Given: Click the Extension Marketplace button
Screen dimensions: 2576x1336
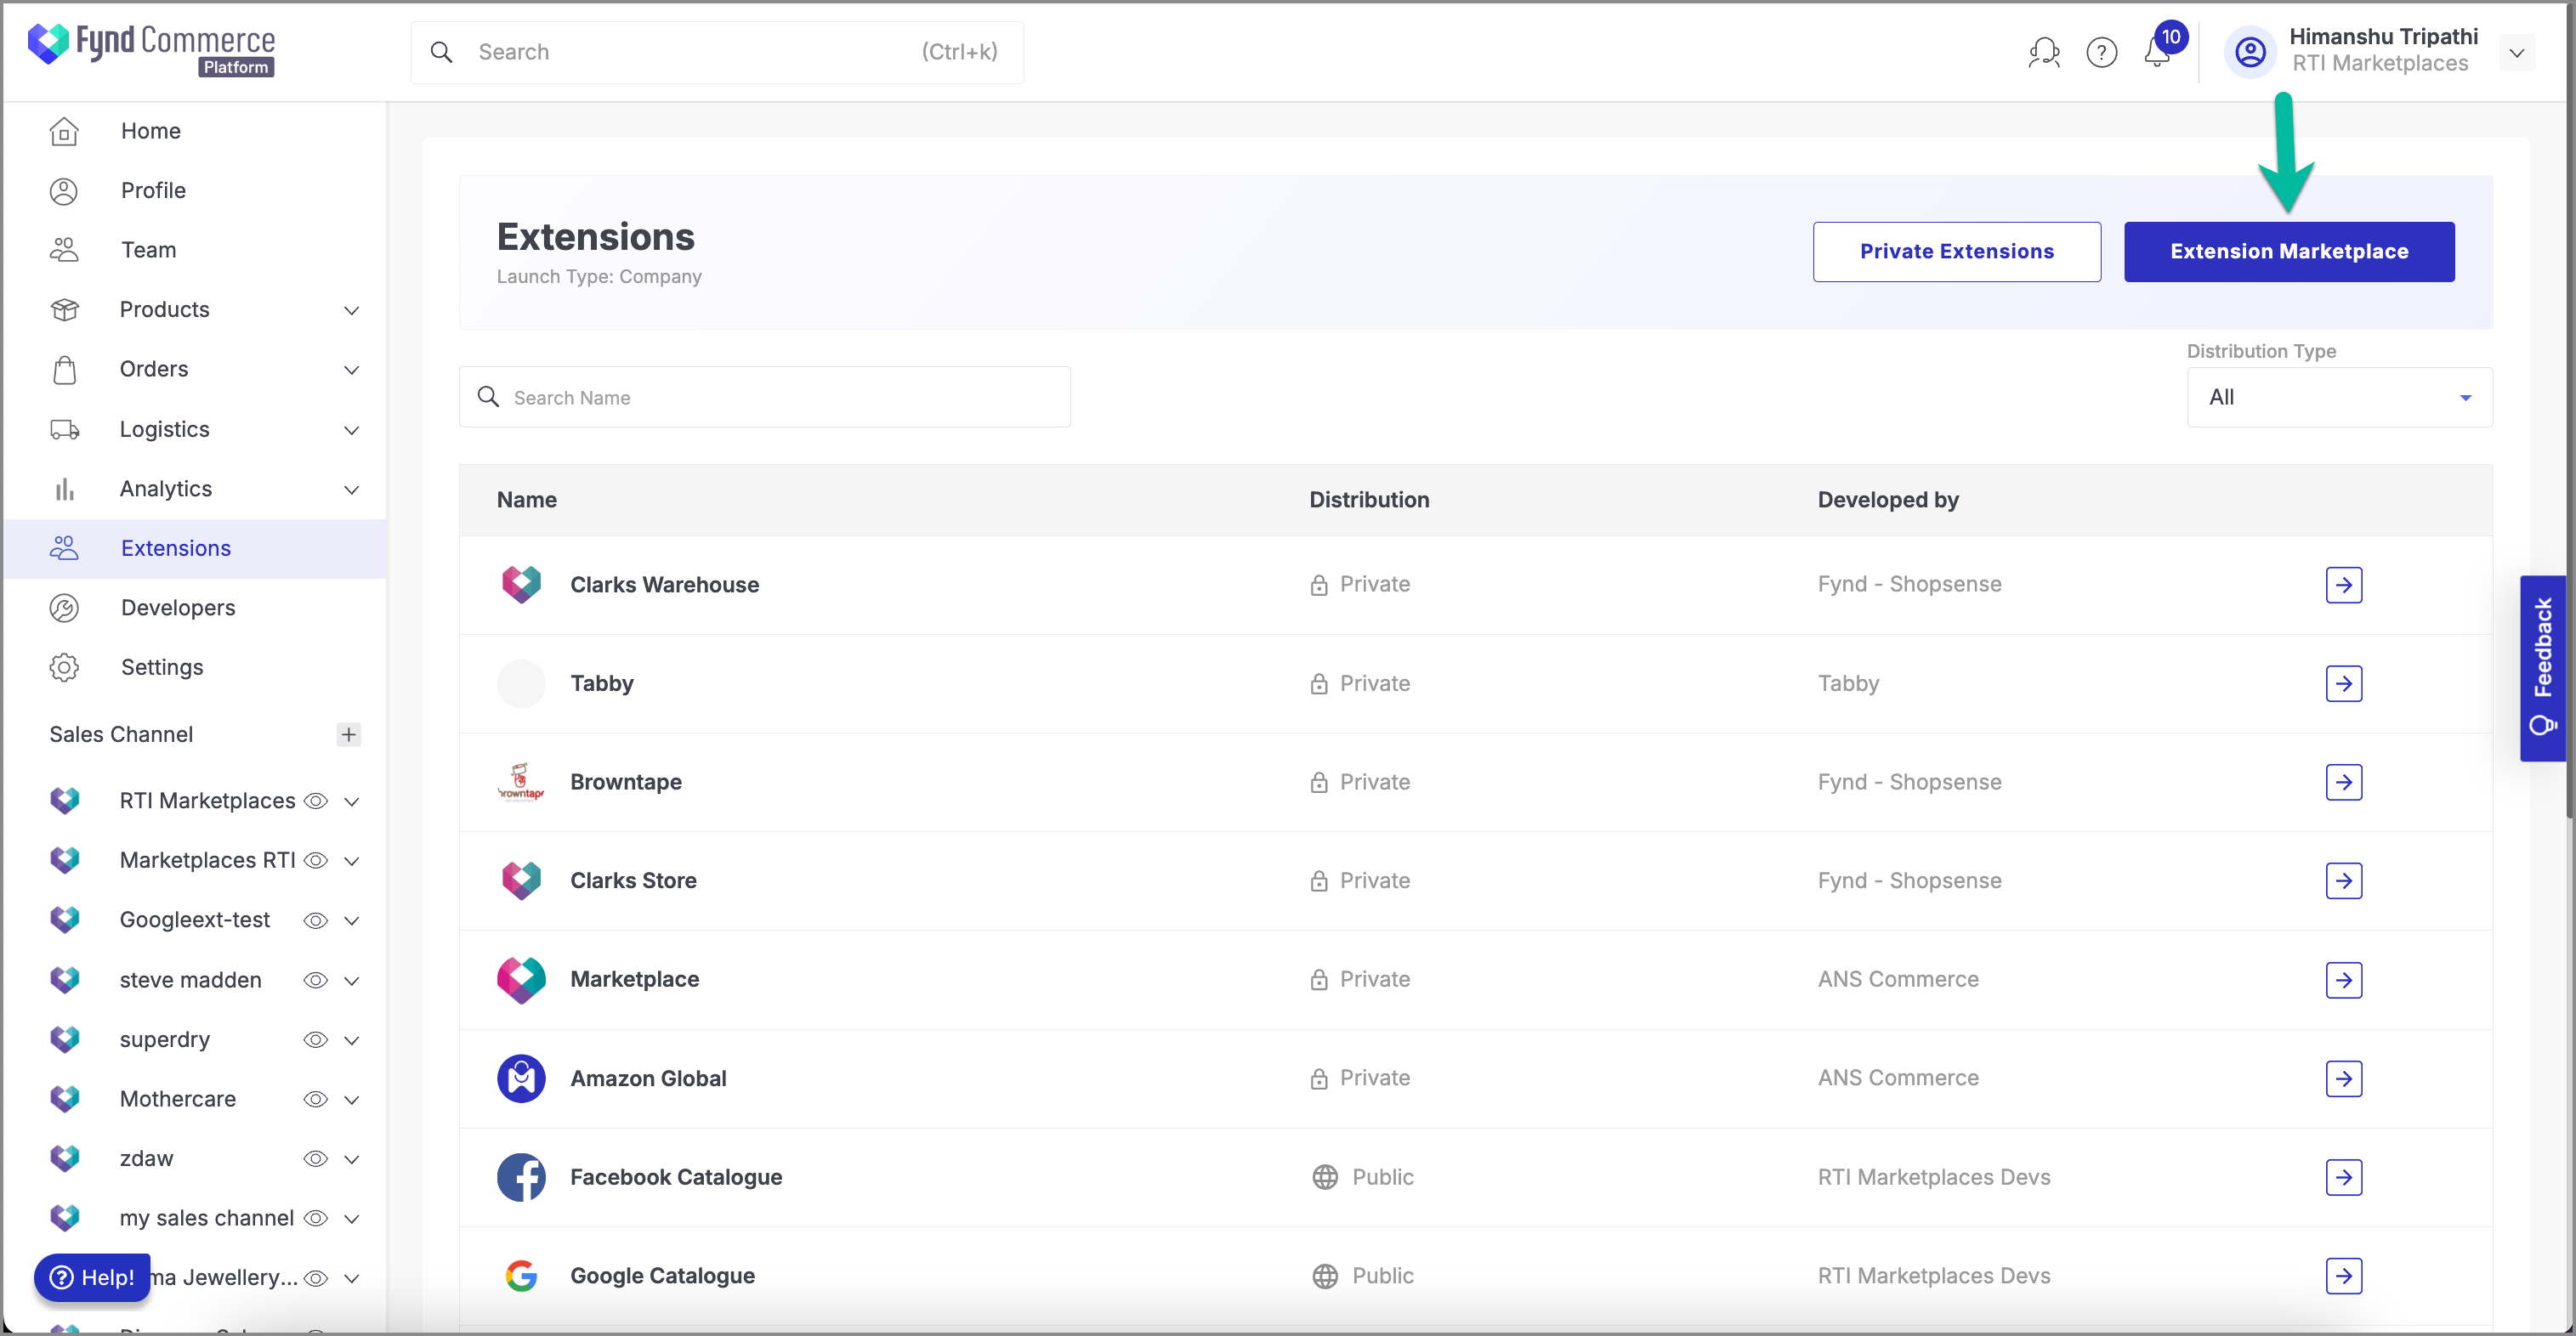Looking at the screenshot, I should tap(2288, 251).
